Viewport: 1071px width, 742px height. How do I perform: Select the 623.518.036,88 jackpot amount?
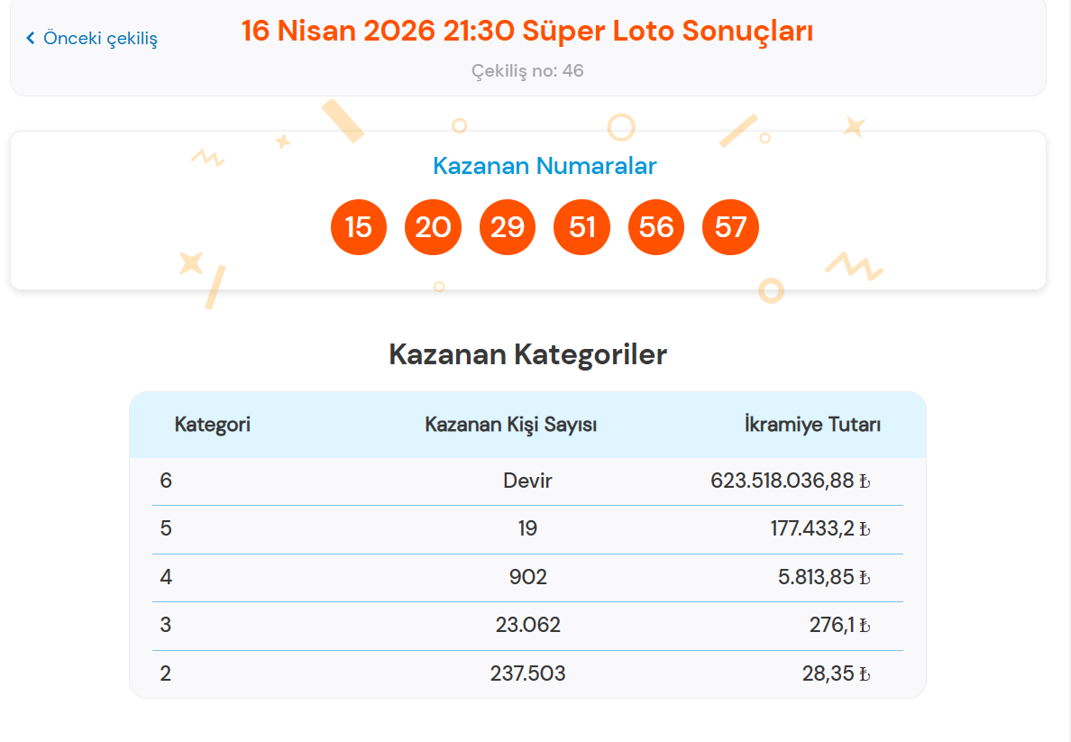[783, 481]
